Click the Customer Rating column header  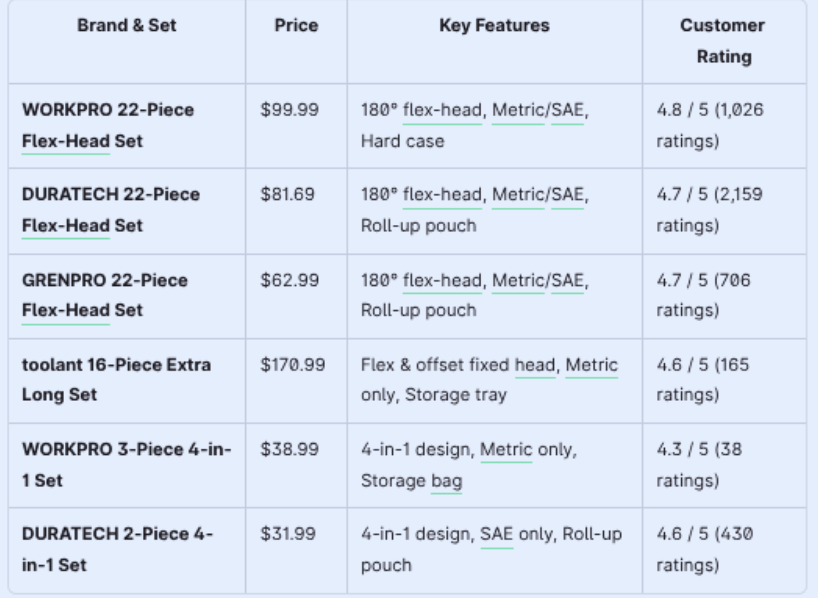pos(722,41)
